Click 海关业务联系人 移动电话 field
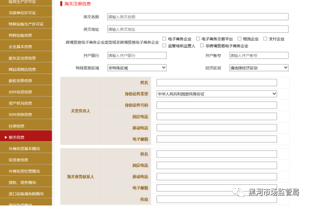Screen dimensions: 309x206 (217, 176)
